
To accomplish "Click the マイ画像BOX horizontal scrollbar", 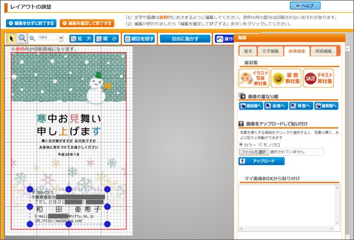I will (x=287, y=229).
